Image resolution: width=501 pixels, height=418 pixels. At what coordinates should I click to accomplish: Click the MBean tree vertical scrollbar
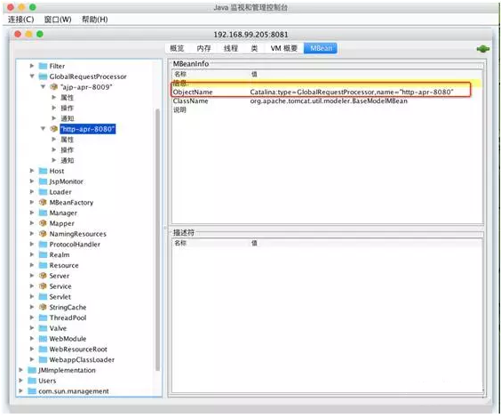click(157, 240)
